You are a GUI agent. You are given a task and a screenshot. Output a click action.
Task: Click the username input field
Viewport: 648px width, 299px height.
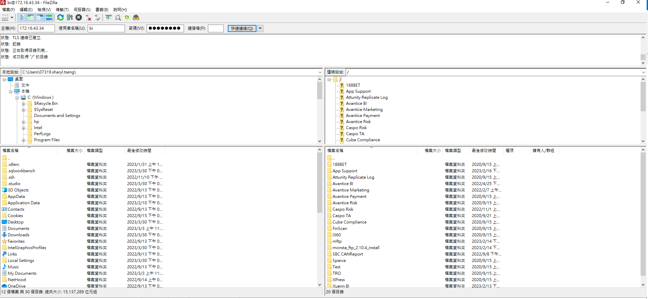[x=106, y=28]
